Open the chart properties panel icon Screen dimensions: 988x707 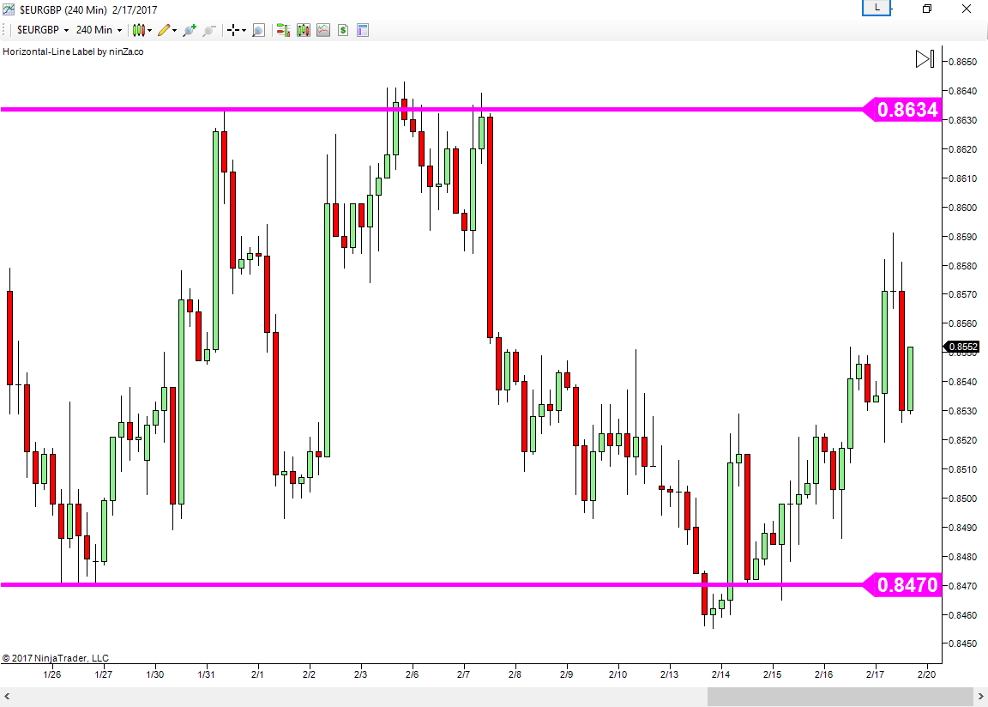(362, 30)
